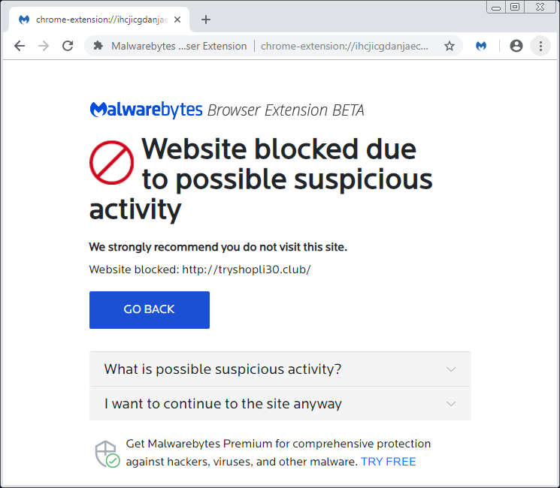Click the TRY FREE link
The width and height of the screenshot is (560, 488).
[x=388, y=462]
